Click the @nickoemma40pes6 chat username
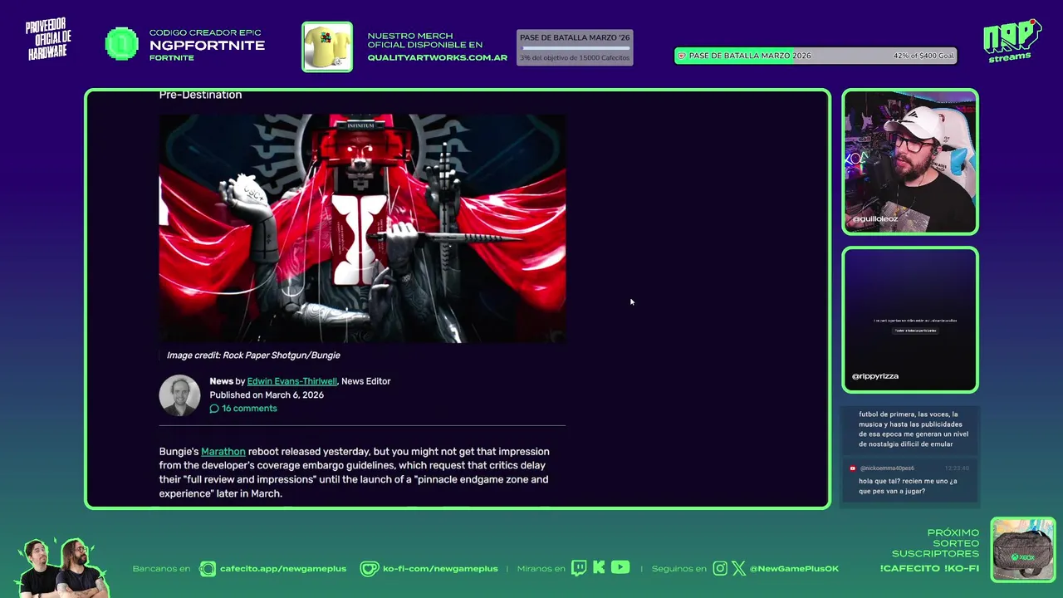 coord(887,468)
